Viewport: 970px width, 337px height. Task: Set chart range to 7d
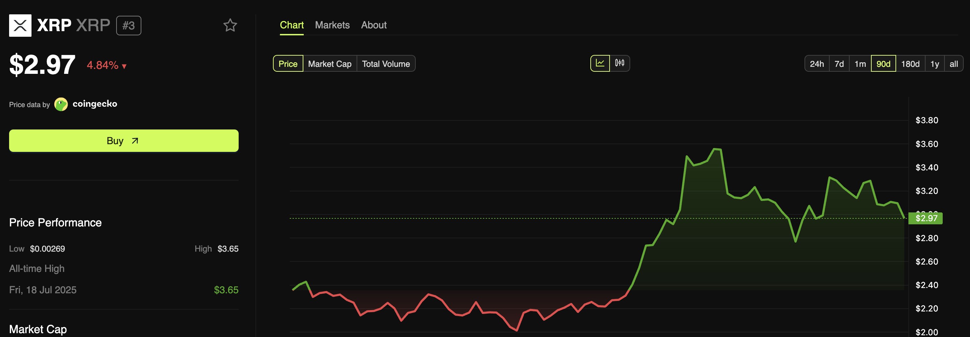839,64
